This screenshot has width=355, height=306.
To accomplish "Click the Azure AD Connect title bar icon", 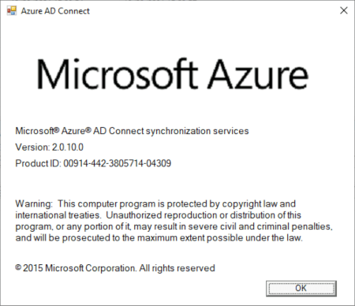I will click(x=12, y=11).
